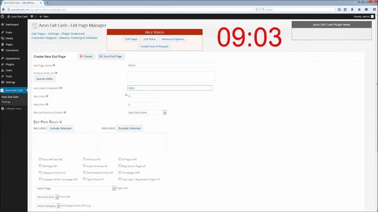Check the Date-Based Archives checkbox

pos(84,173)
